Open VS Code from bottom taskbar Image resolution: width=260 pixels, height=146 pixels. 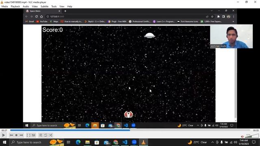point(125,142)
